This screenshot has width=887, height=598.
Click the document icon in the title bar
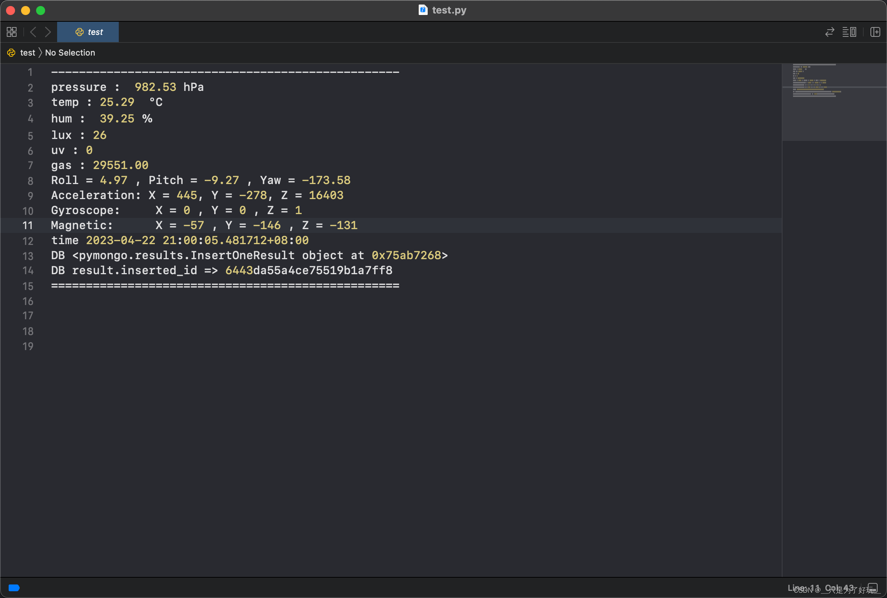[423, 10]
